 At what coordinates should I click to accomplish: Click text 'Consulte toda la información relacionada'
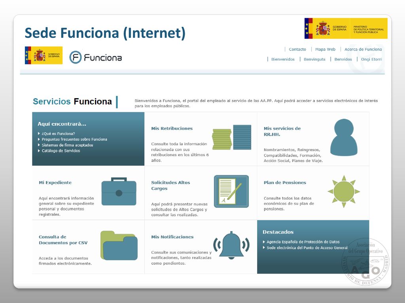click(x=180, y=152)
